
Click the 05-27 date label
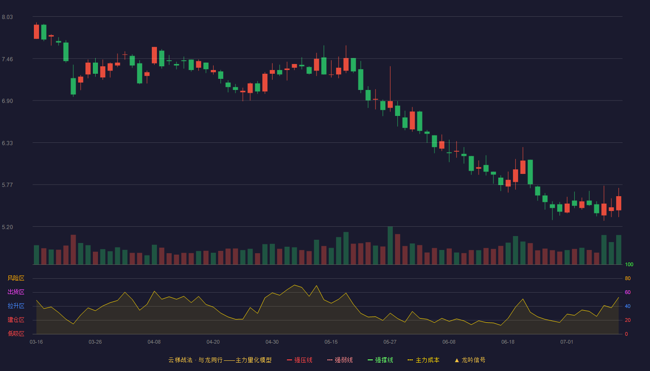(x=390, y=342)
